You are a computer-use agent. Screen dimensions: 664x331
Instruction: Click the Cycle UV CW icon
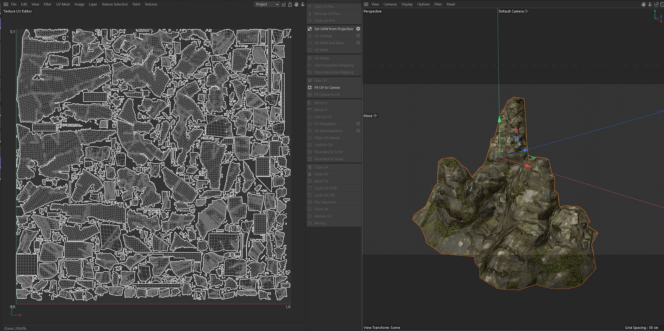click(310, 195)
